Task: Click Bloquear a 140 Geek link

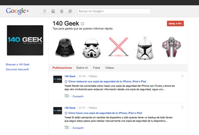Action: tap(18, 64)
